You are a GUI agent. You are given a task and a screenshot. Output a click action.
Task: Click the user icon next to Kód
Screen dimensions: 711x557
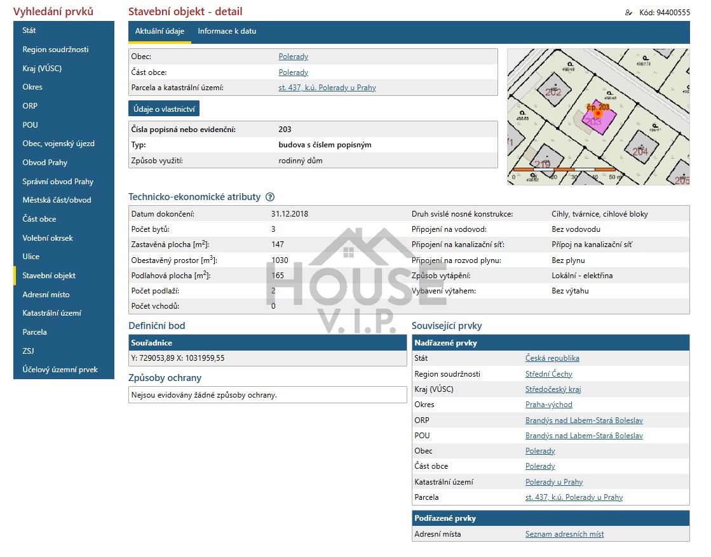tap(628, 13)
